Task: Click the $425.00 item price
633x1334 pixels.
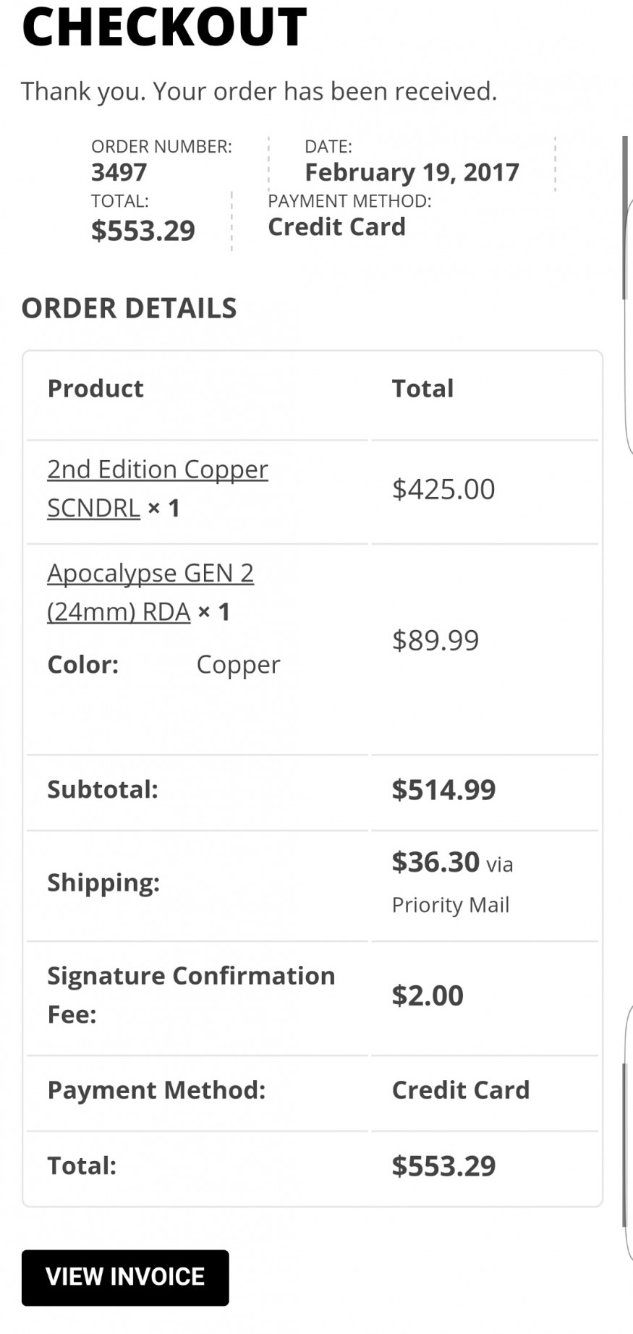Action: pyautogui.click(x=443, y=489)
